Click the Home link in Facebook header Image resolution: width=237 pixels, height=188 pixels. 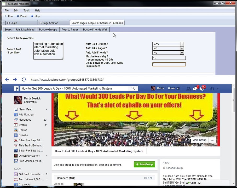172,88
